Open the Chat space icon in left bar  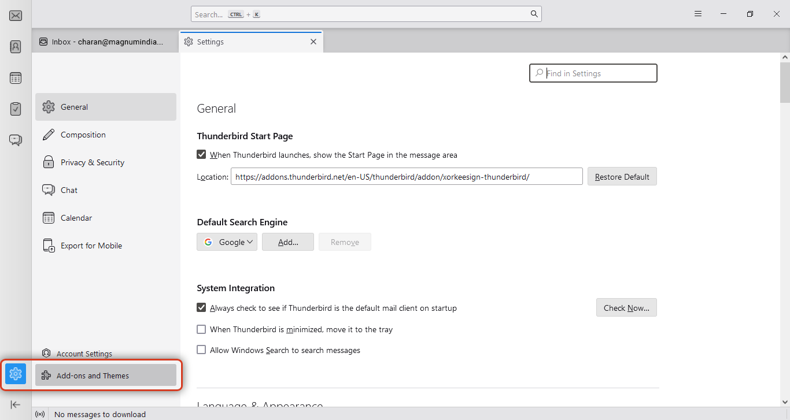point(16,140)
